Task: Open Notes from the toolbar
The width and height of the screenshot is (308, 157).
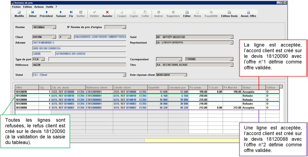Action: coord(198,14)
